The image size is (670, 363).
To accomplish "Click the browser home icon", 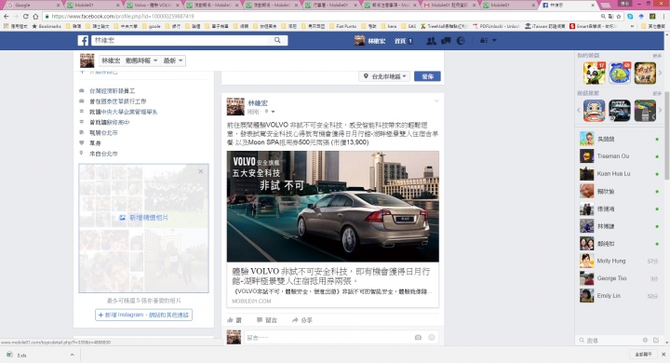I will 35,16.
